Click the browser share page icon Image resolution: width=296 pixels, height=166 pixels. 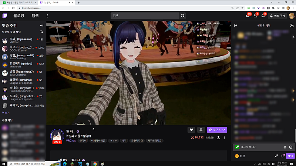pyautogui.click(x=238, y=8)
